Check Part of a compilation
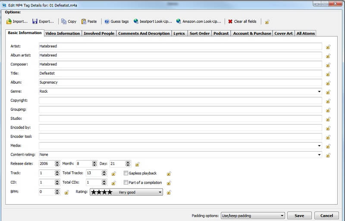Viewport: 345px width, 221px height. [126, 183]
